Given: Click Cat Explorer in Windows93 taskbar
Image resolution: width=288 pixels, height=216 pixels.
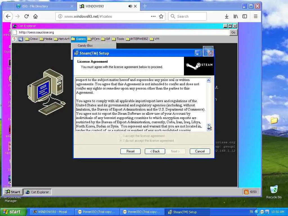Looking at the screenshot, I should click(x=37, y=192).
